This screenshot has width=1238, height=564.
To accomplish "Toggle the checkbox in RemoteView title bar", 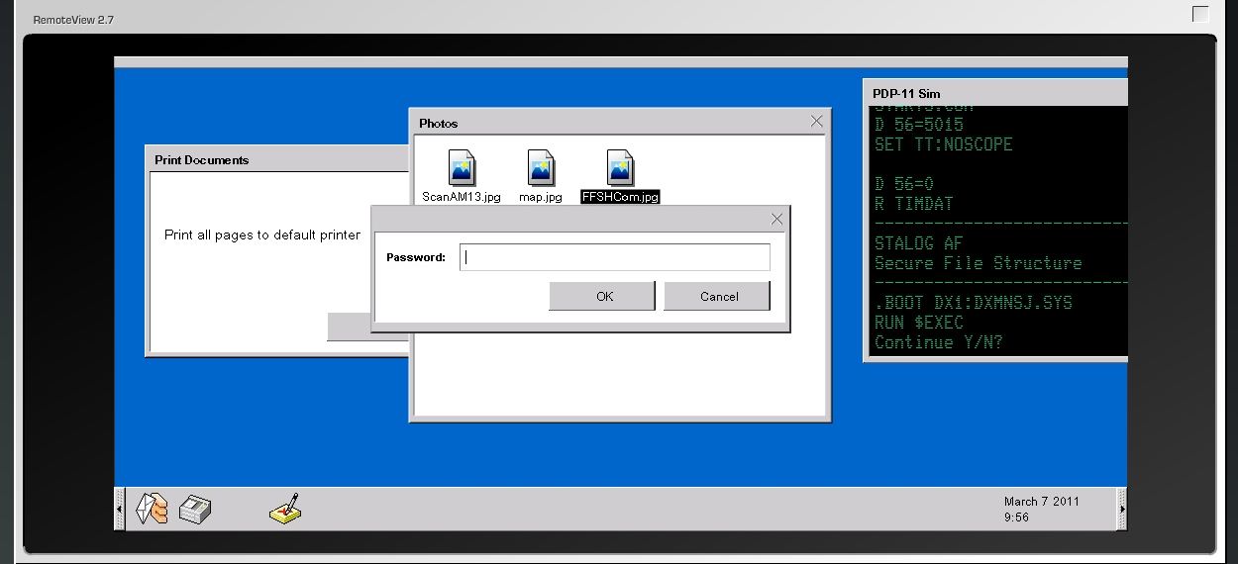I will (1200, 14).
